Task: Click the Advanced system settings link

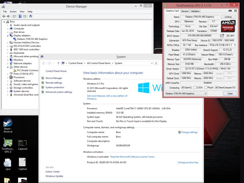Action: click(x=59, y=92)
